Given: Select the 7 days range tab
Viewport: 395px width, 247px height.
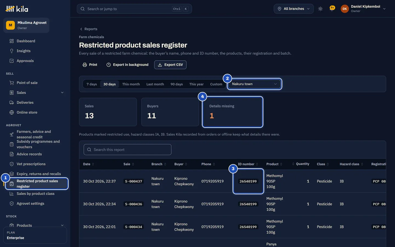Looking at the screenshot, I should 92,84.
